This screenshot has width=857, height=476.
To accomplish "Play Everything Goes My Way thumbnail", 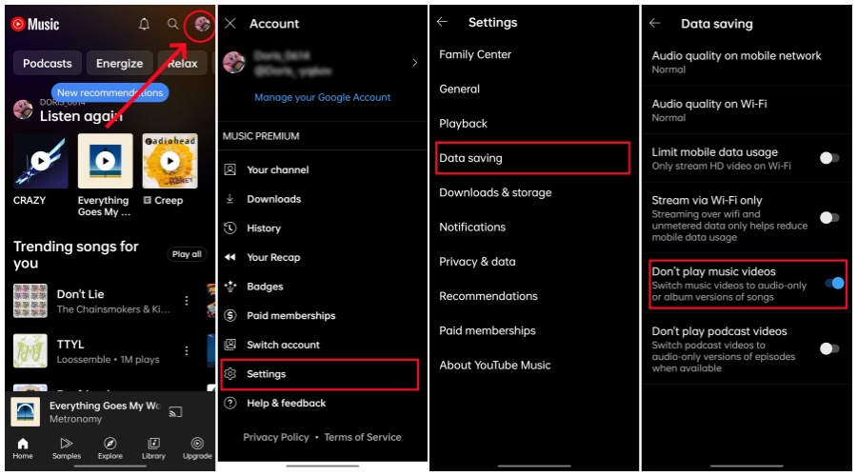I will pyautogui.click(x=105, y=161).
